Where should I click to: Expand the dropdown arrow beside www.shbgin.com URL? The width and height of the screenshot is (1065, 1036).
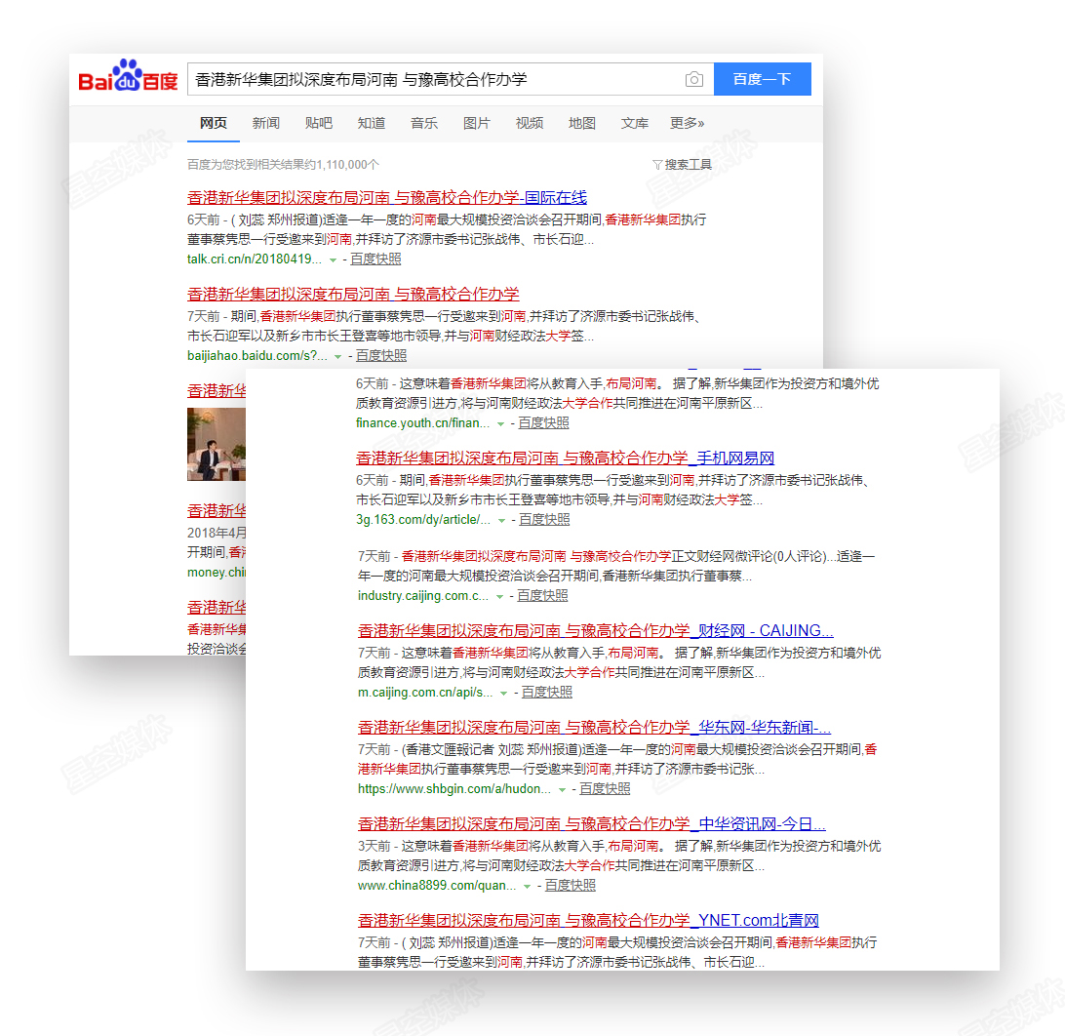point(562,789)
